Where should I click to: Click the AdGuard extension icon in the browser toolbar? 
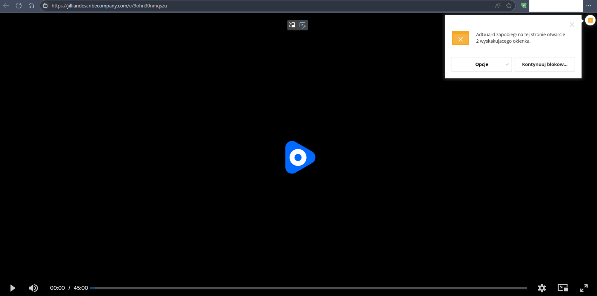tap(523, 5)
